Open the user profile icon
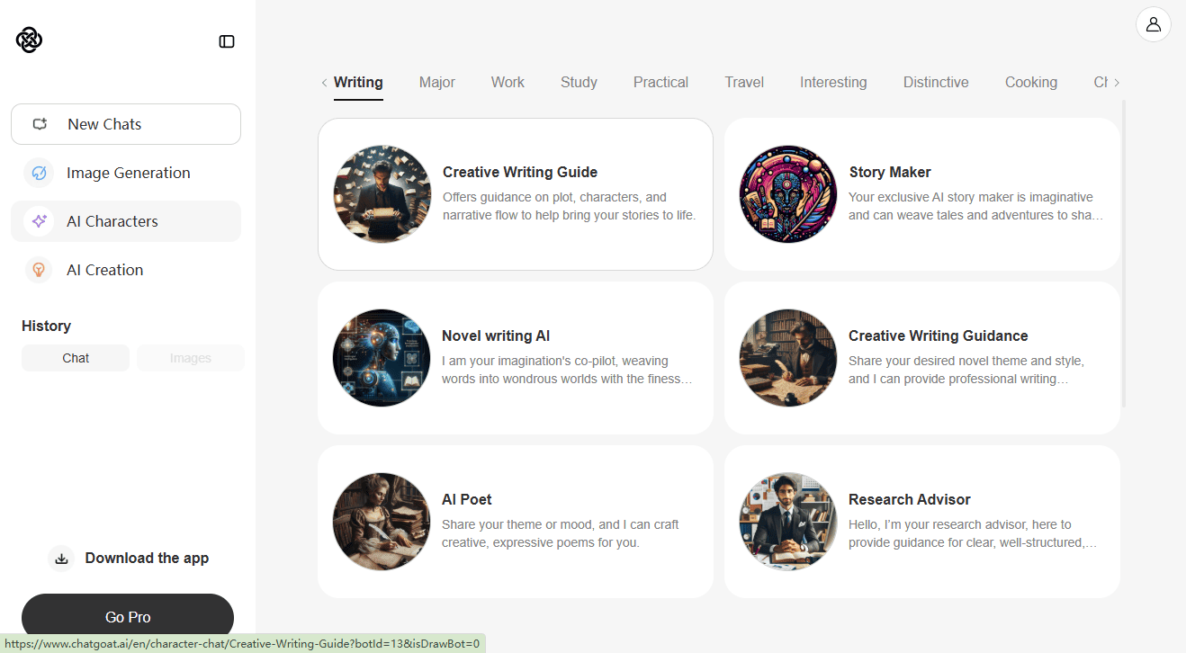This screenshot has width=1186, height=653. click(1153, 24)
